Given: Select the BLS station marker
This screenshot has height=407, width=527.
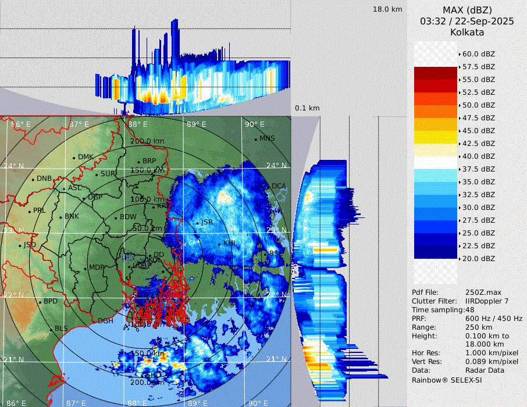Looking at the screenshot, I should [51, 329].
